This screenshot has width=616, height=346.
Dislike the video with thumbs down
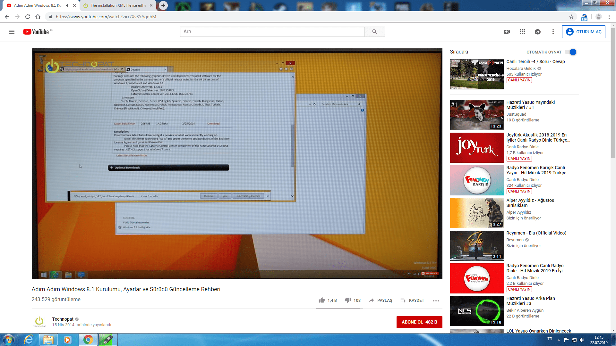(x=348, y=300)
